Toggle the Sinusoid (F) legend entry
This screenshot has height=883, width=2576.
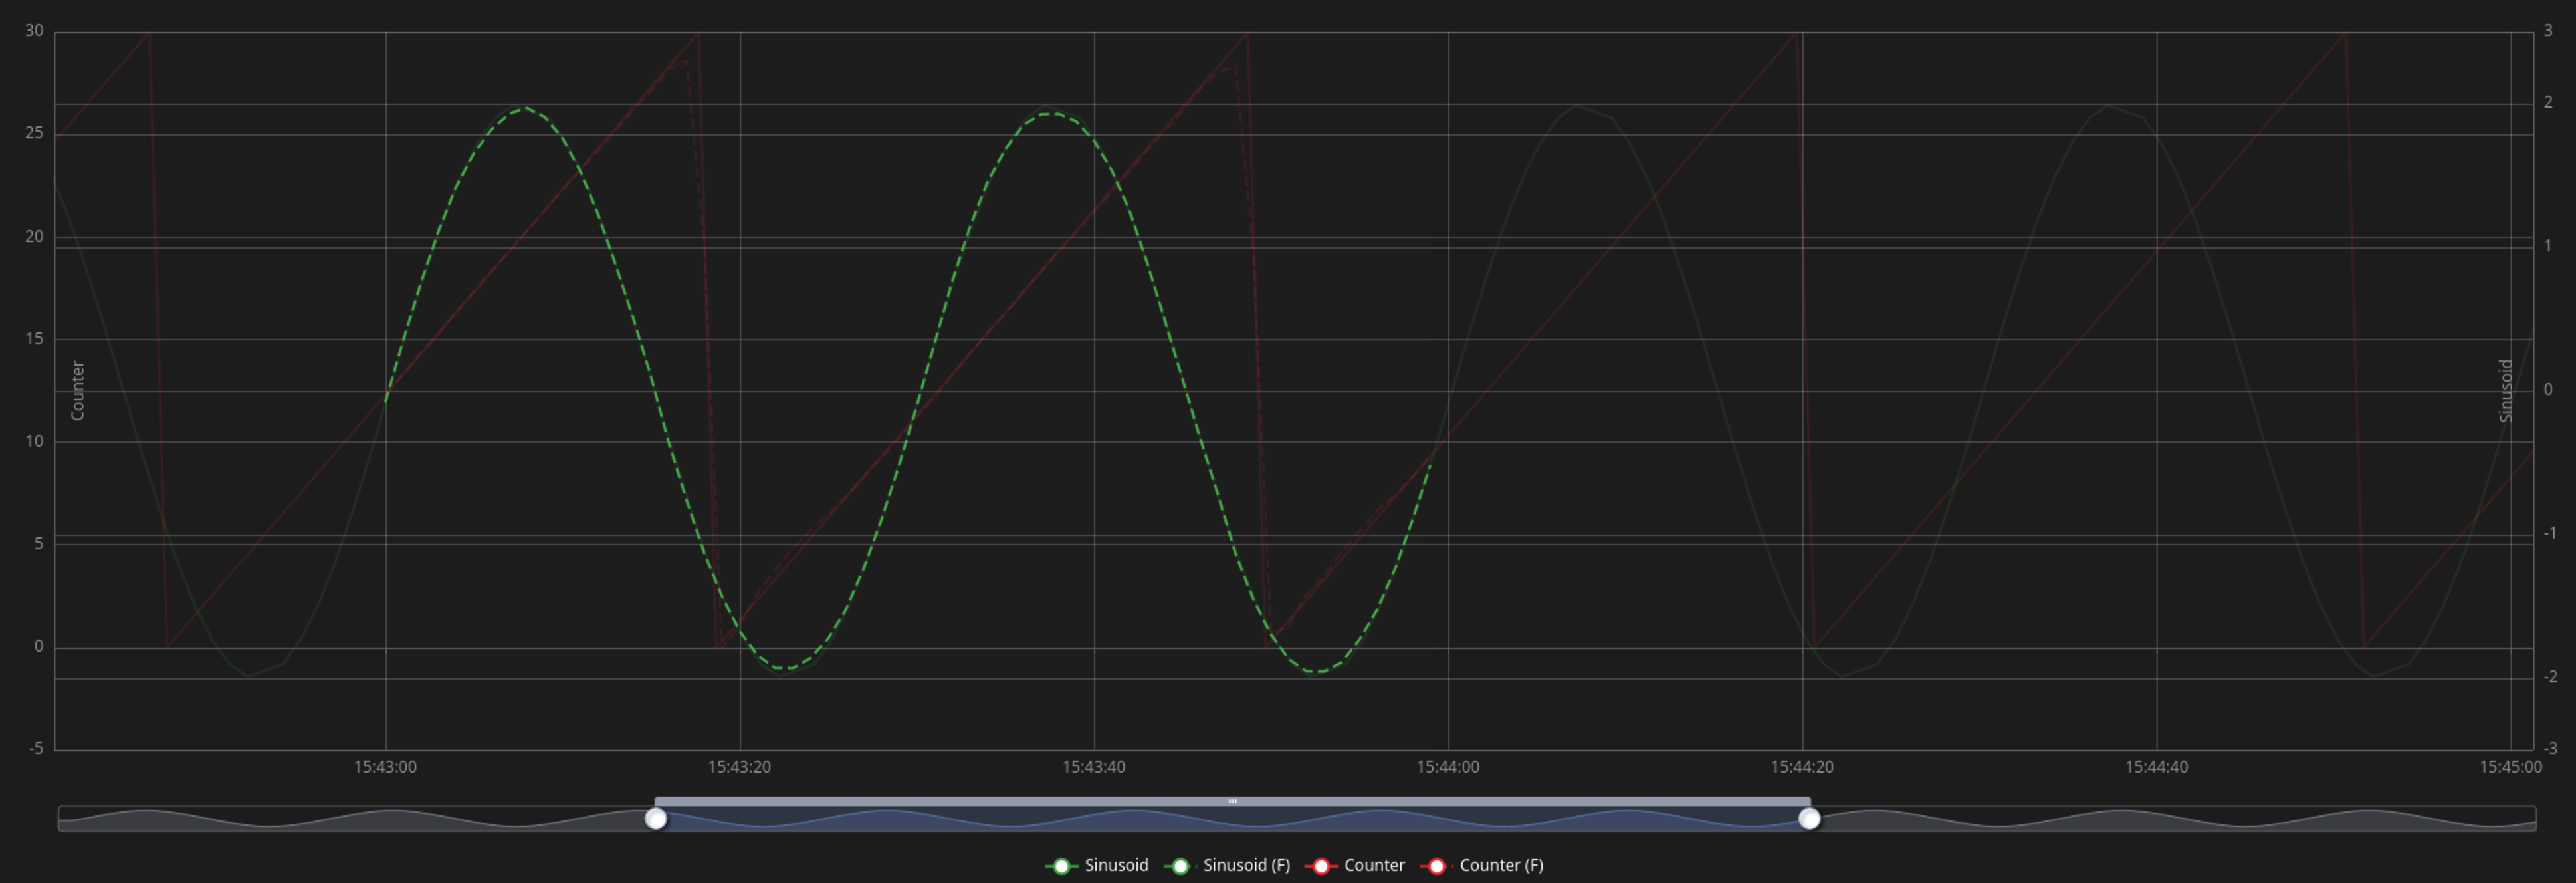point(1227,866)
